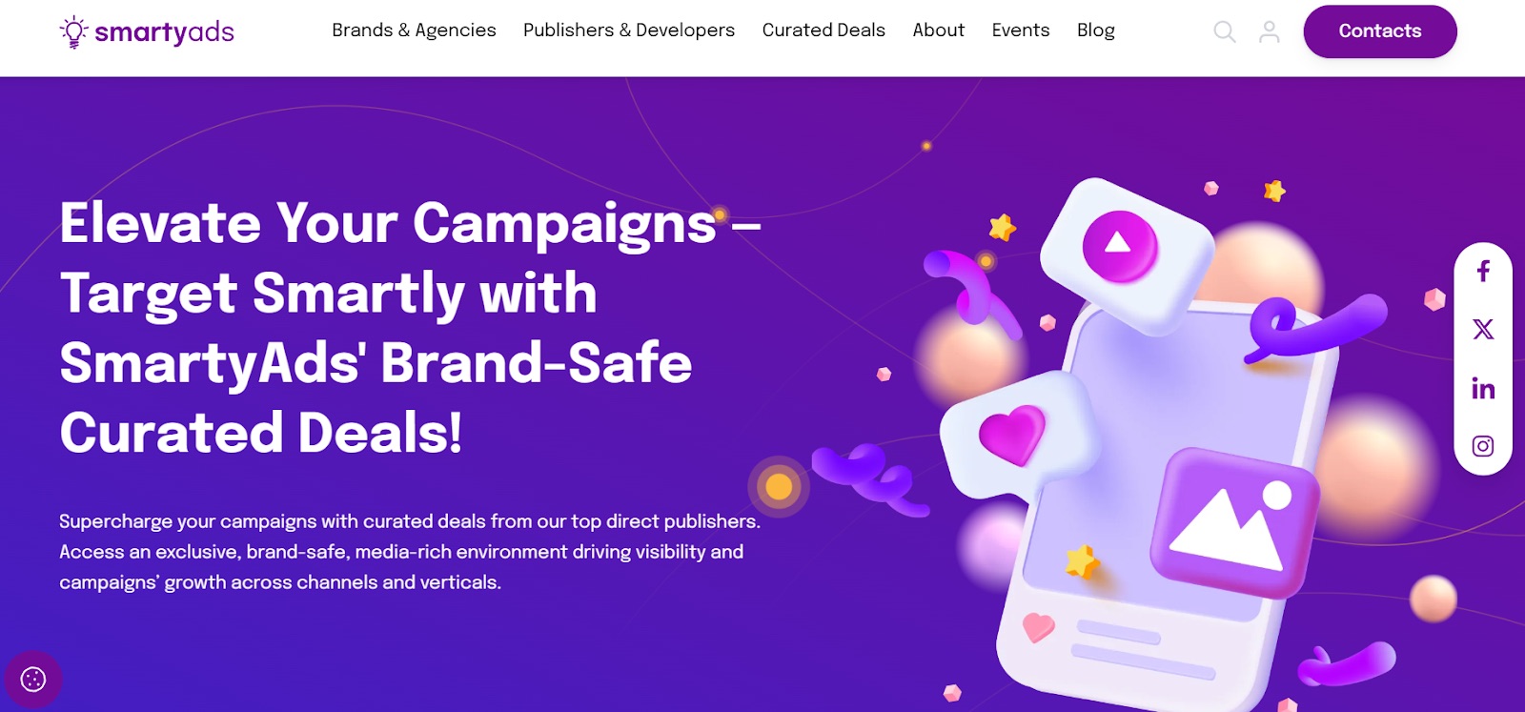Go to Curated Deals page
The width and height of the screenshot is (1525, 712).
point(823,31)
